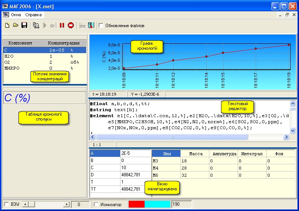Toggle the ВЭУ checkbox
Viewport: 299px width, 211px height.
tap(6, 204)
